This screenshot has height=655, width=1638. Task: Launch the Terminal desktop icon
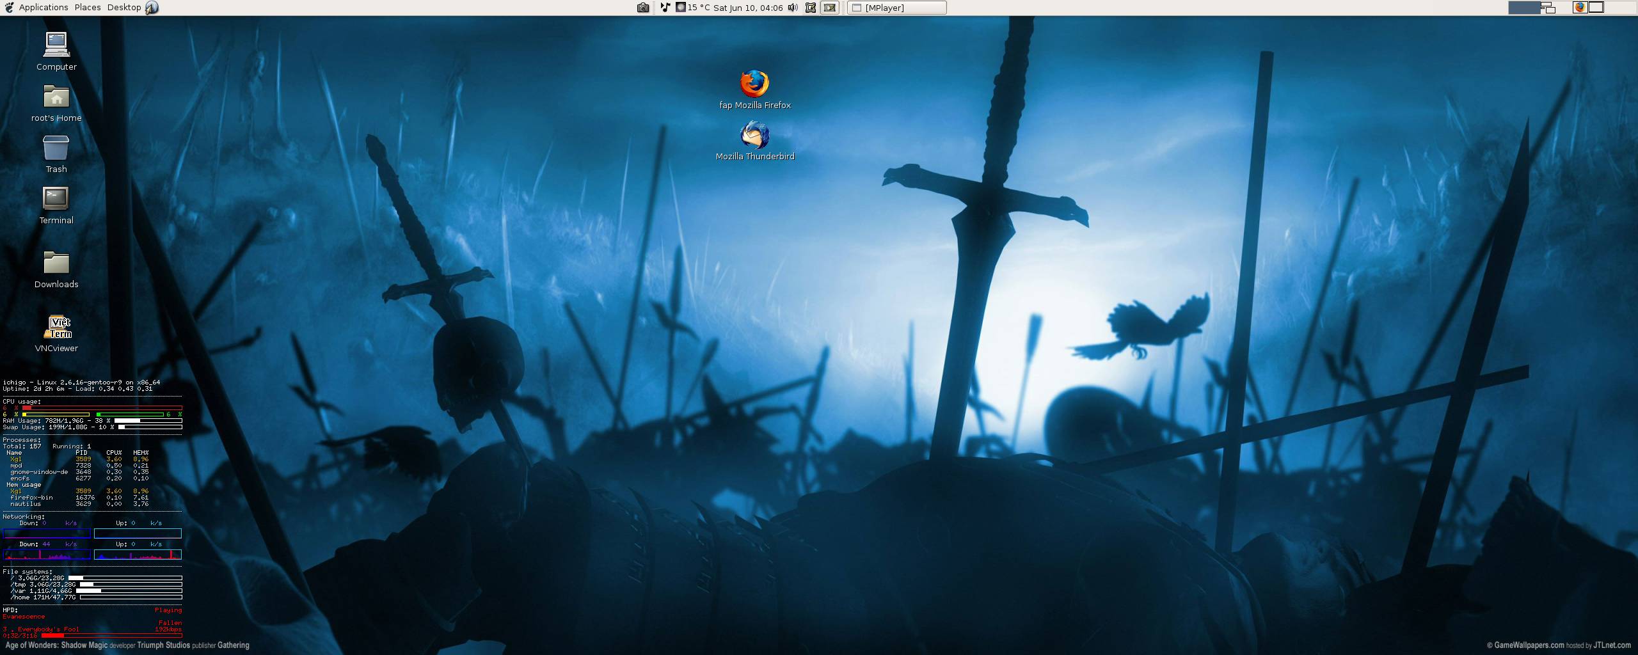pyautogui.click(x=56, y=205)
